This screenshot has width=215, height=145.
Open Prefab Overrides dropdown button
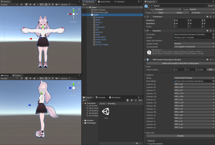(x=203, y=13)
